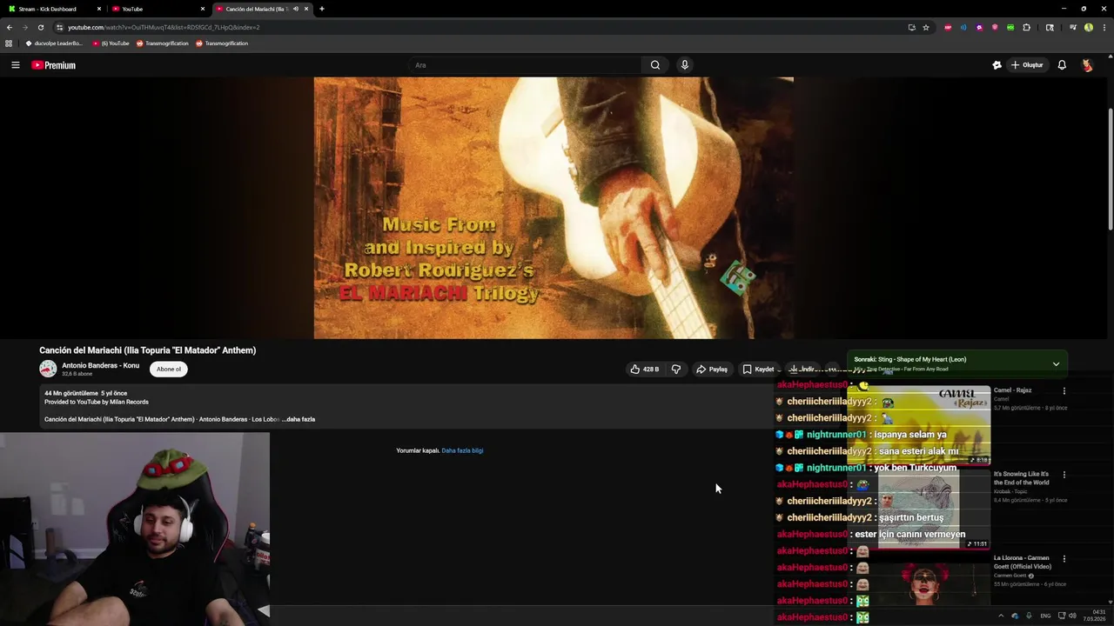
Task: Go to YouTube Premium home logo
Action: pyautogui.click(x=54, y=65)
